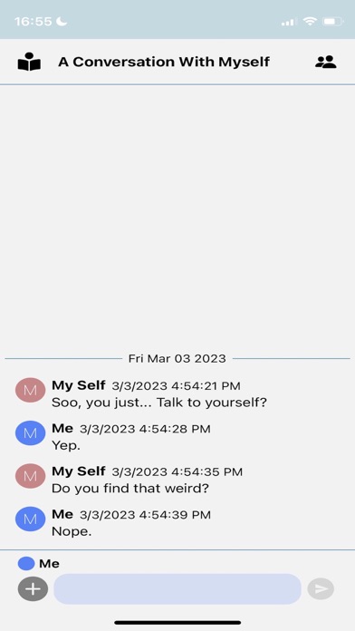Tap the 'Me' sender name at 4:54:28 PM
The height and width of the screenshot is (631, 355).
coord(62,429)
